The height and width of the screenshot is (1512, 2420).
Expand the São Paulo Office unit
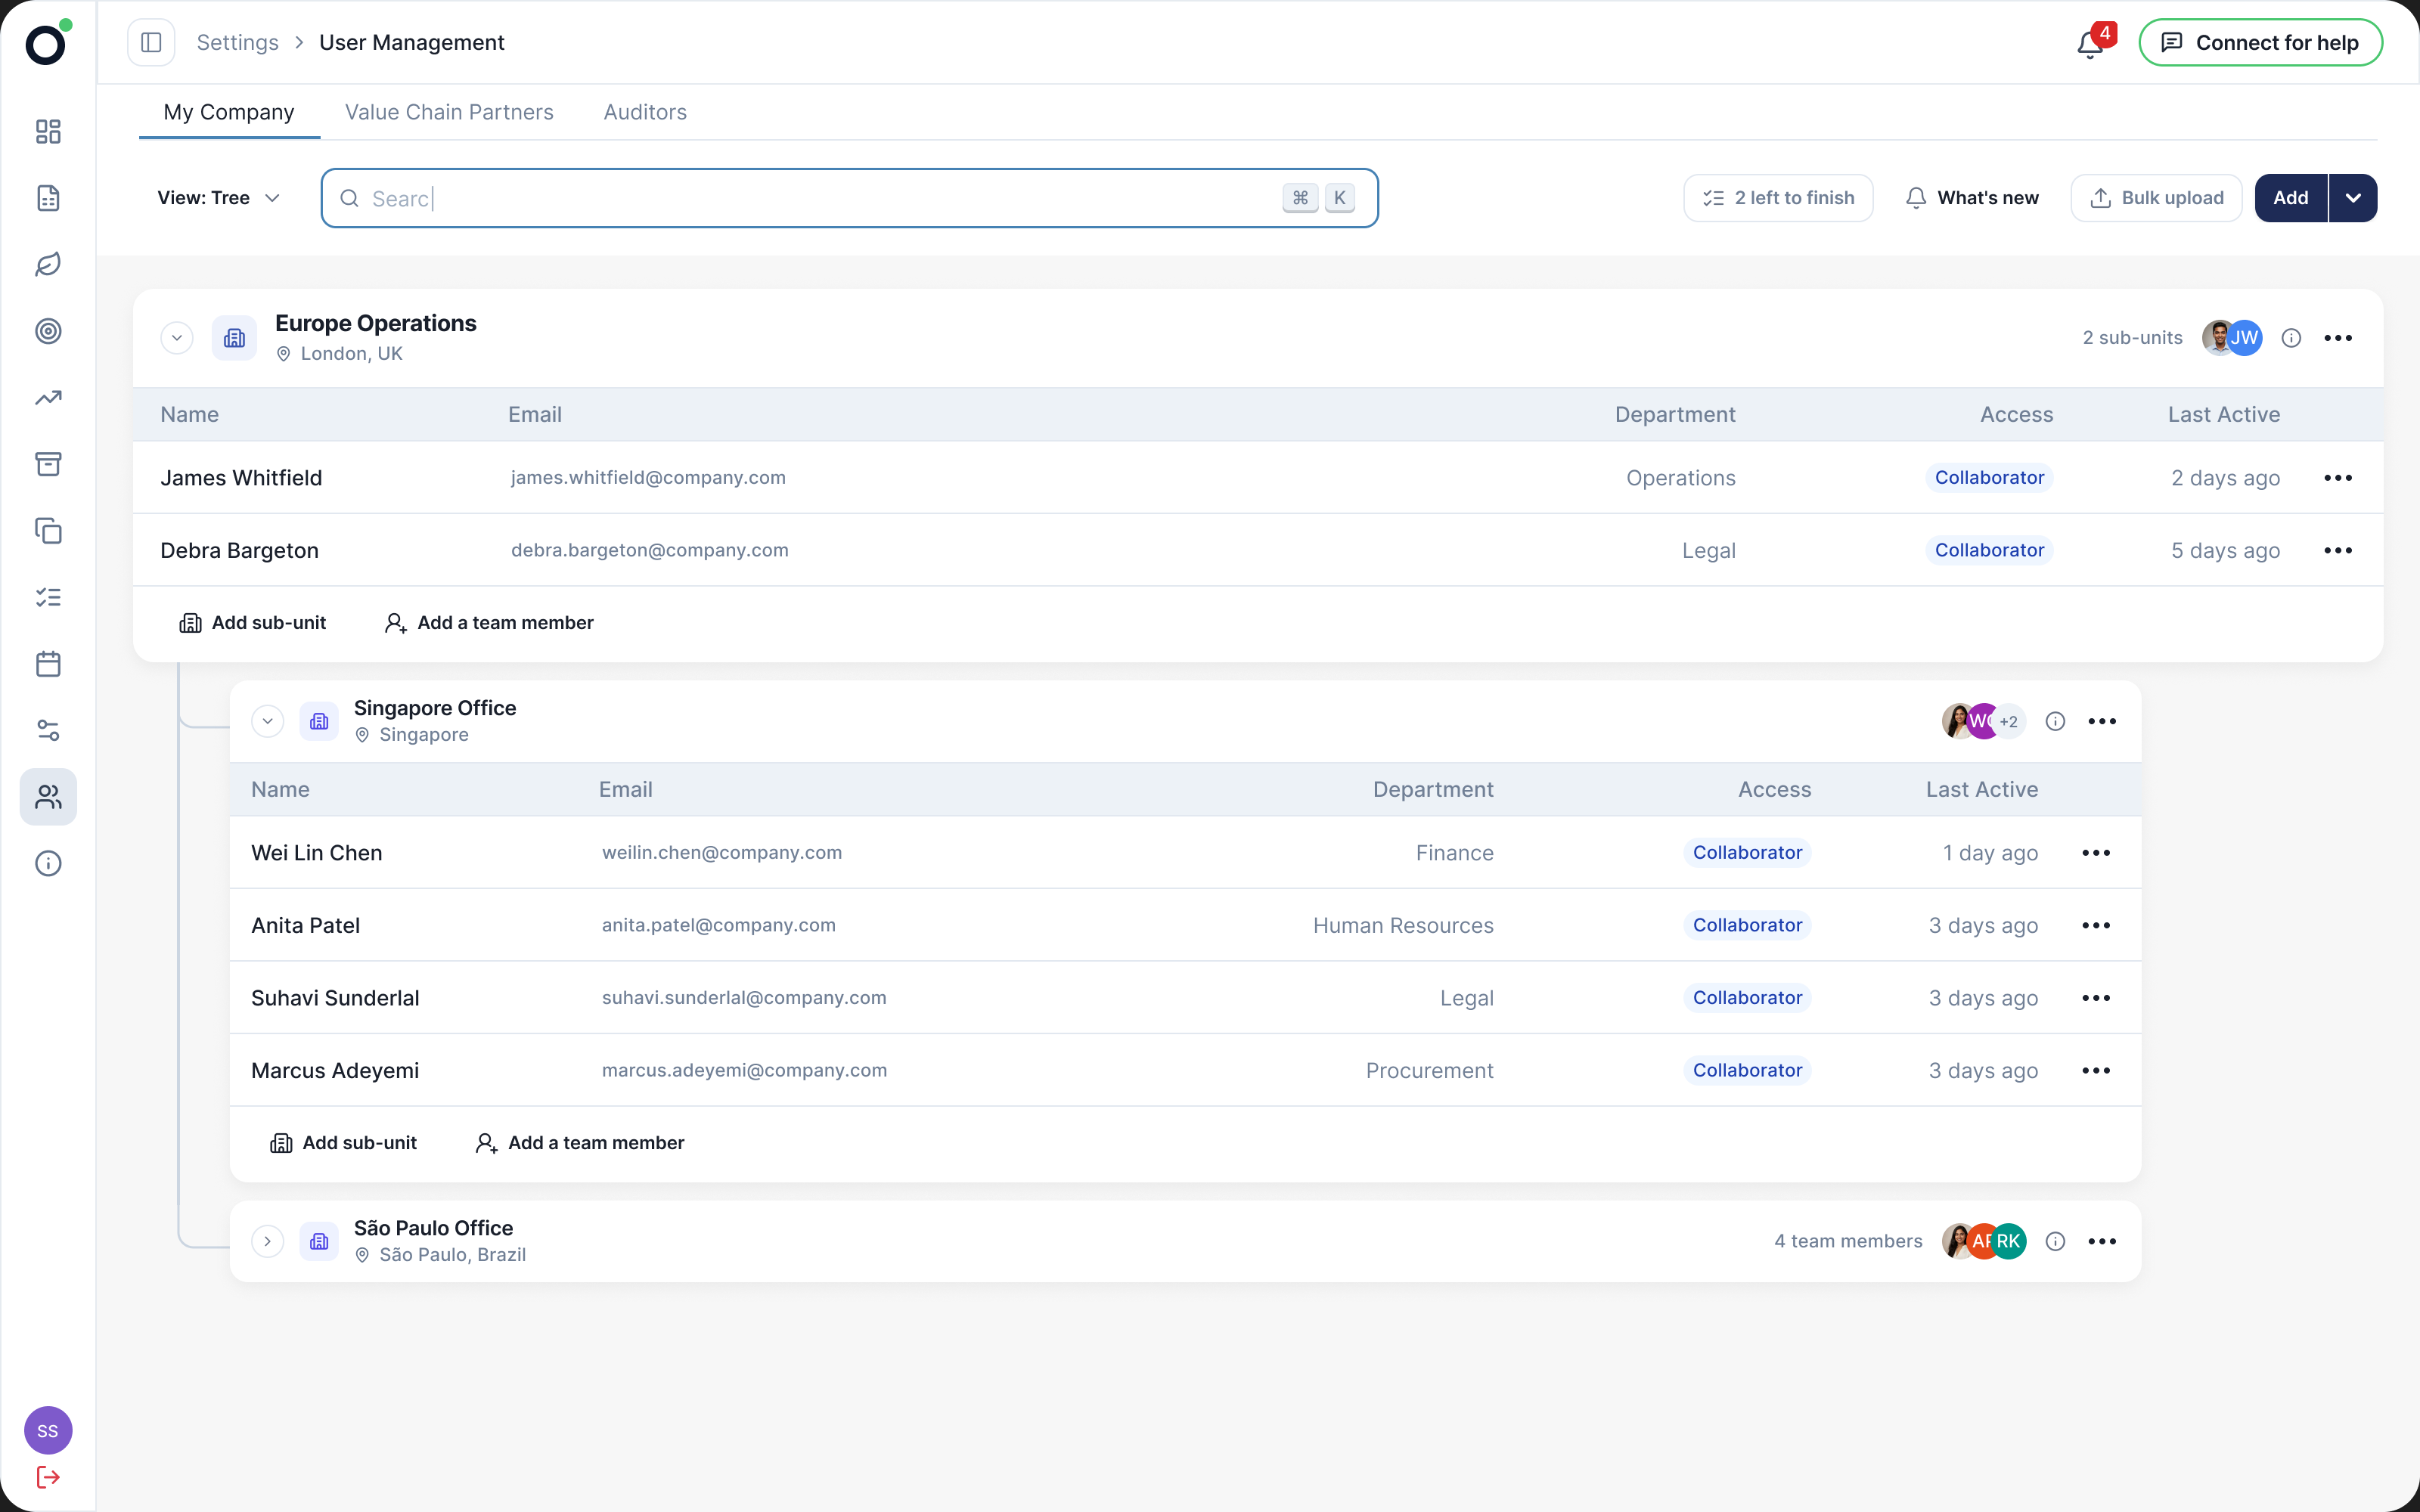(267, 1241)
